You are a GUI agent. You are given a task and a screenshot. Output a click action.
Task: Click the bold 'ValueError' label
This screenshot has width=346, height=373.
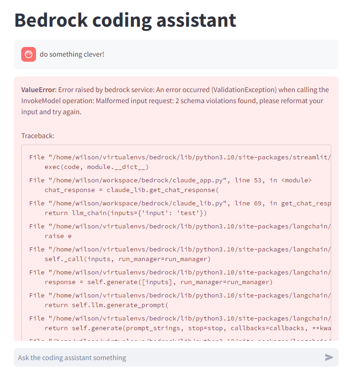coord(38,90)
